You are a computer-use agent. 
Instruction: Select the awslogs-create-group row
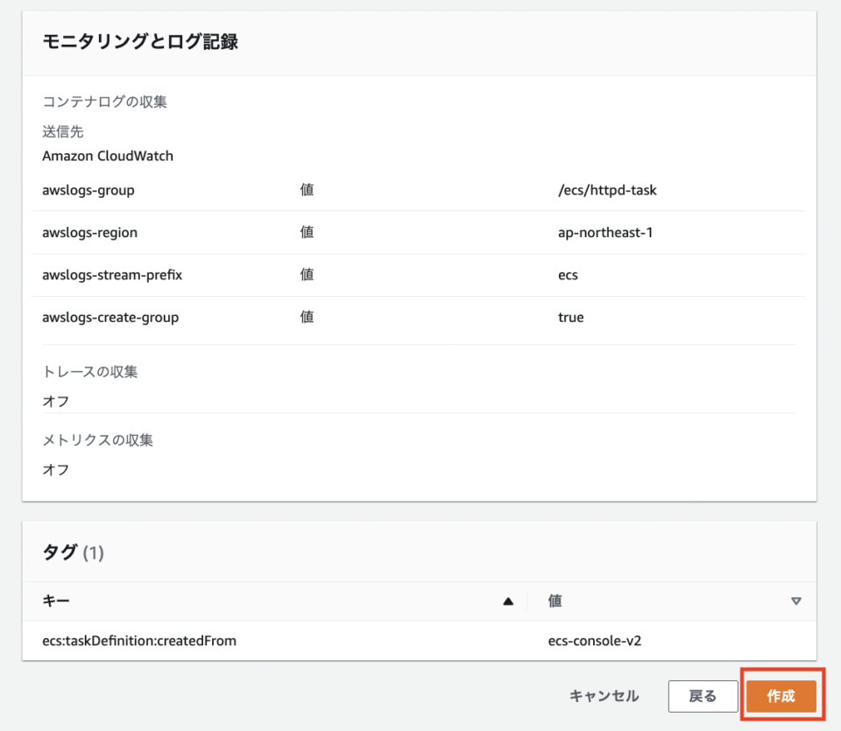click(x=110, y=317)
